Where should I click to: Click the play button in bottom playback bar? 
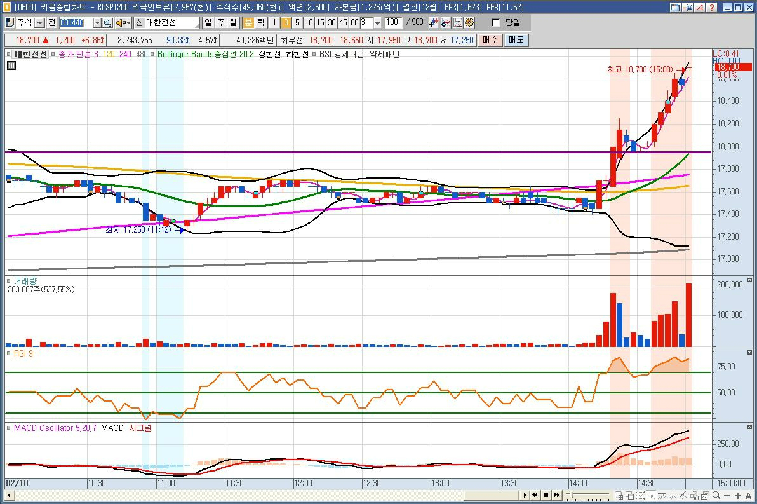(x=525, y=495)
